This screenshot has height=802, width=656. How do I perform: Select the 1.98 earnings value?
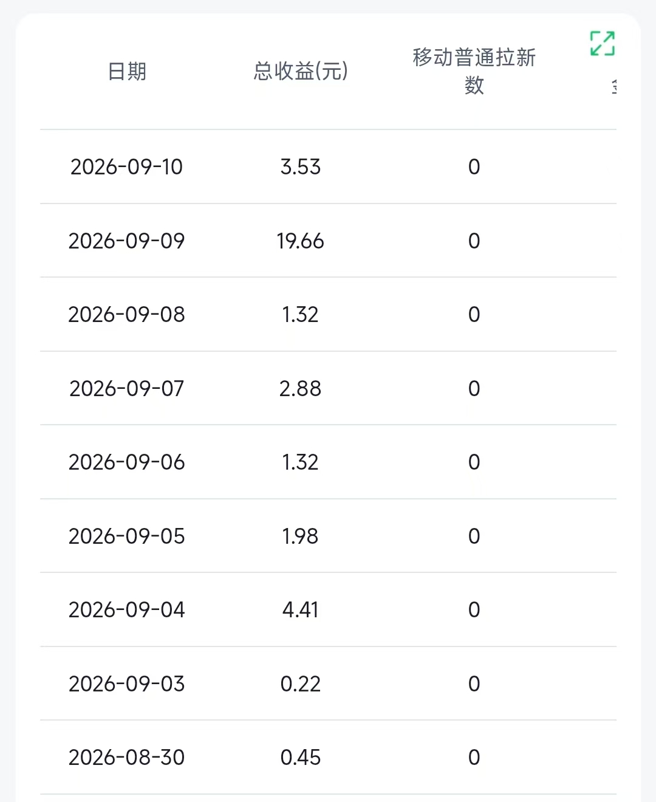tap(301, 536)
